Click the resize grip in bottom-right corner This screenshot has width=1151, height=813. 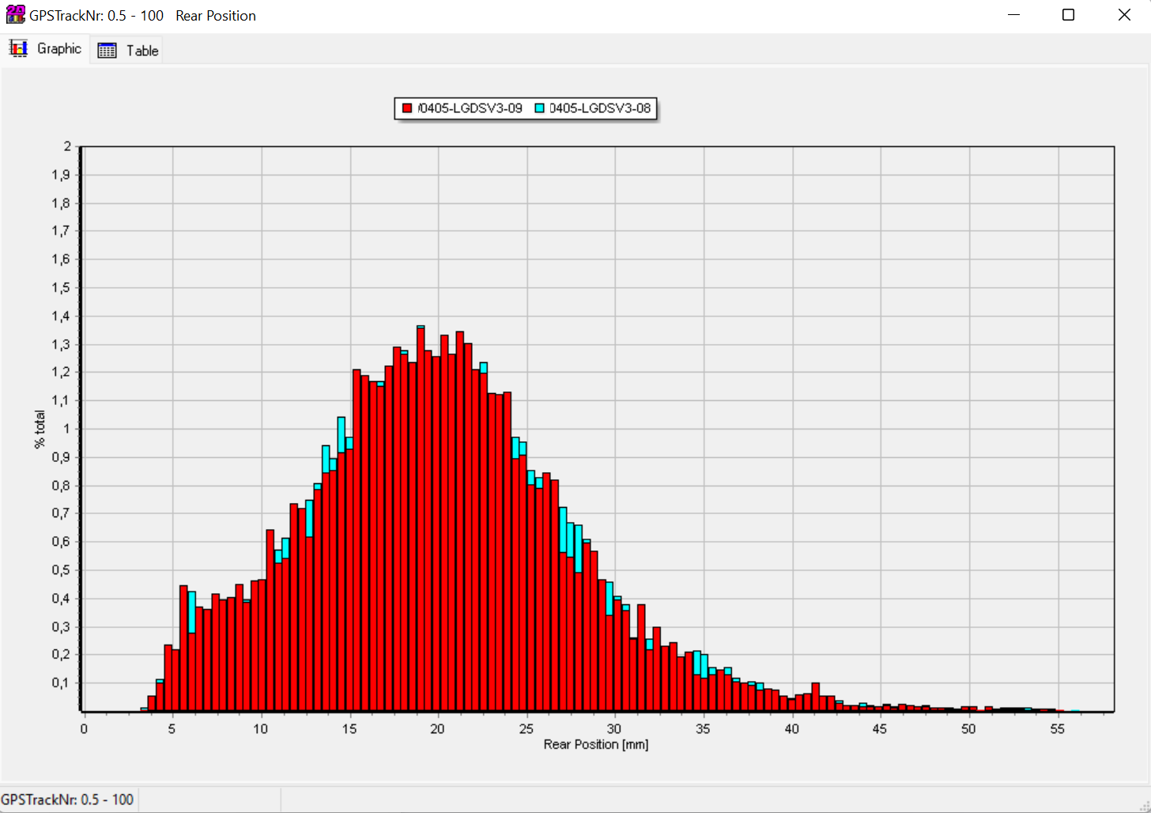pyautogui.click(x=1144, y=806)
